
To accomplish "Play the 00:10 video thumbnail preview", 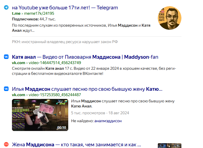I will coord(40,115).
